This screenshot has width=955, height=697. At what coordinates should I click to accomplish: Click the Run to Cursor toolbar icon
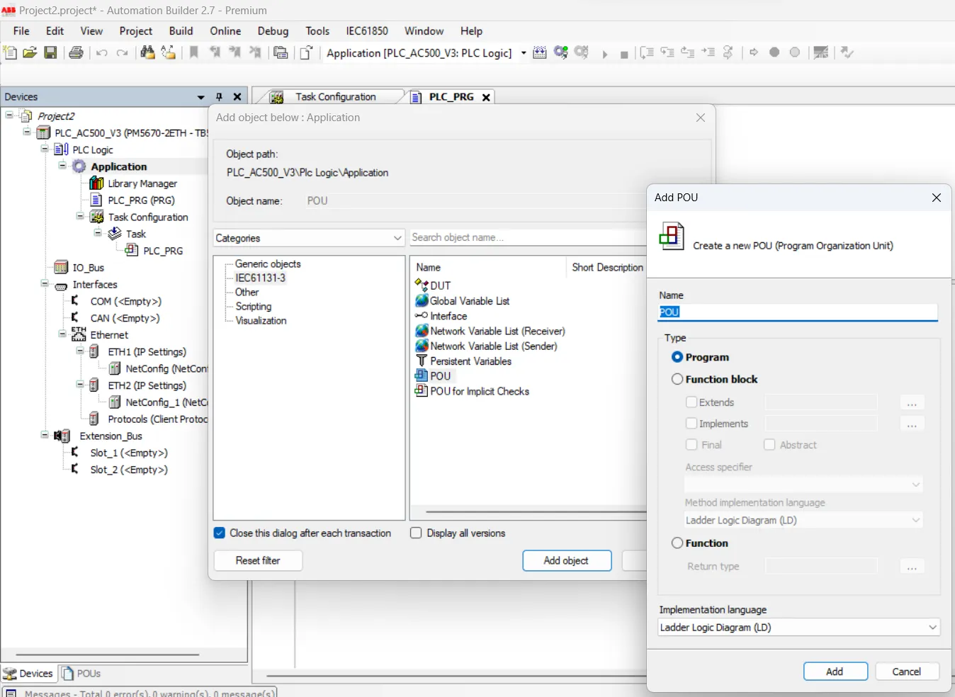tap(708, 52)
